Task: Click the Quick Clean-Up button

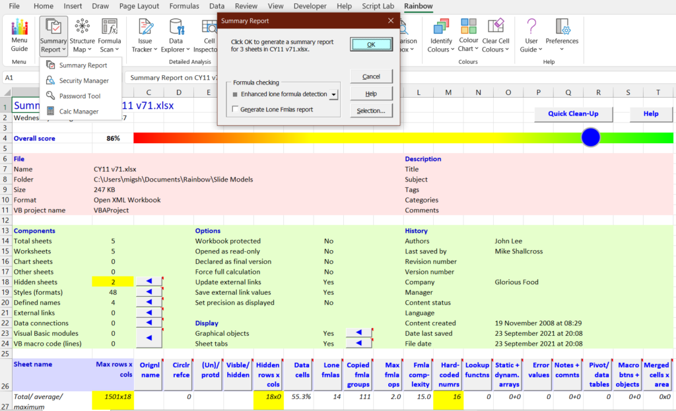Action: pyautogui.click(x=572, y=113)
